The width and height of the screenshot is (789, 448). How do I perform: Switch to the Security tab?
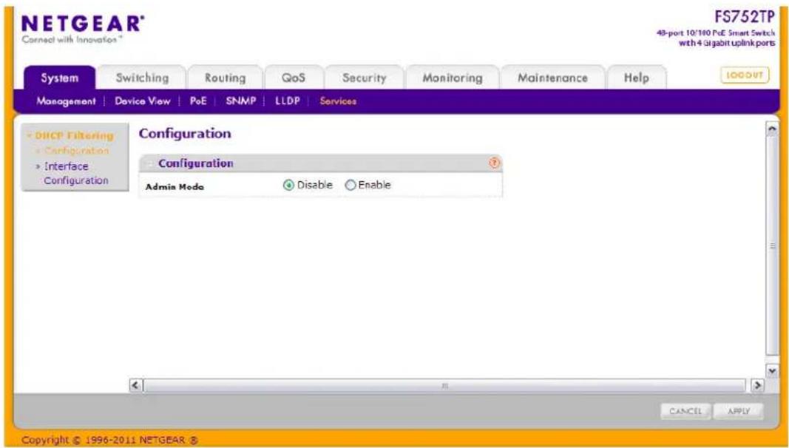(365, 78)
